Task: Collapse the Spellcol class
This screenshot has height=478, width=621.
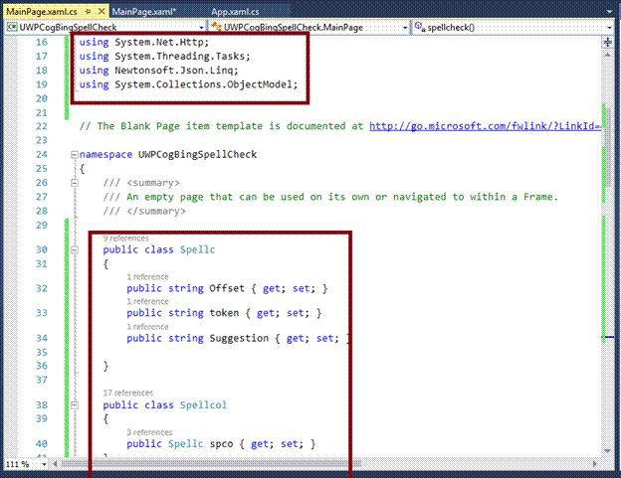Action: [x=74, y=405]
